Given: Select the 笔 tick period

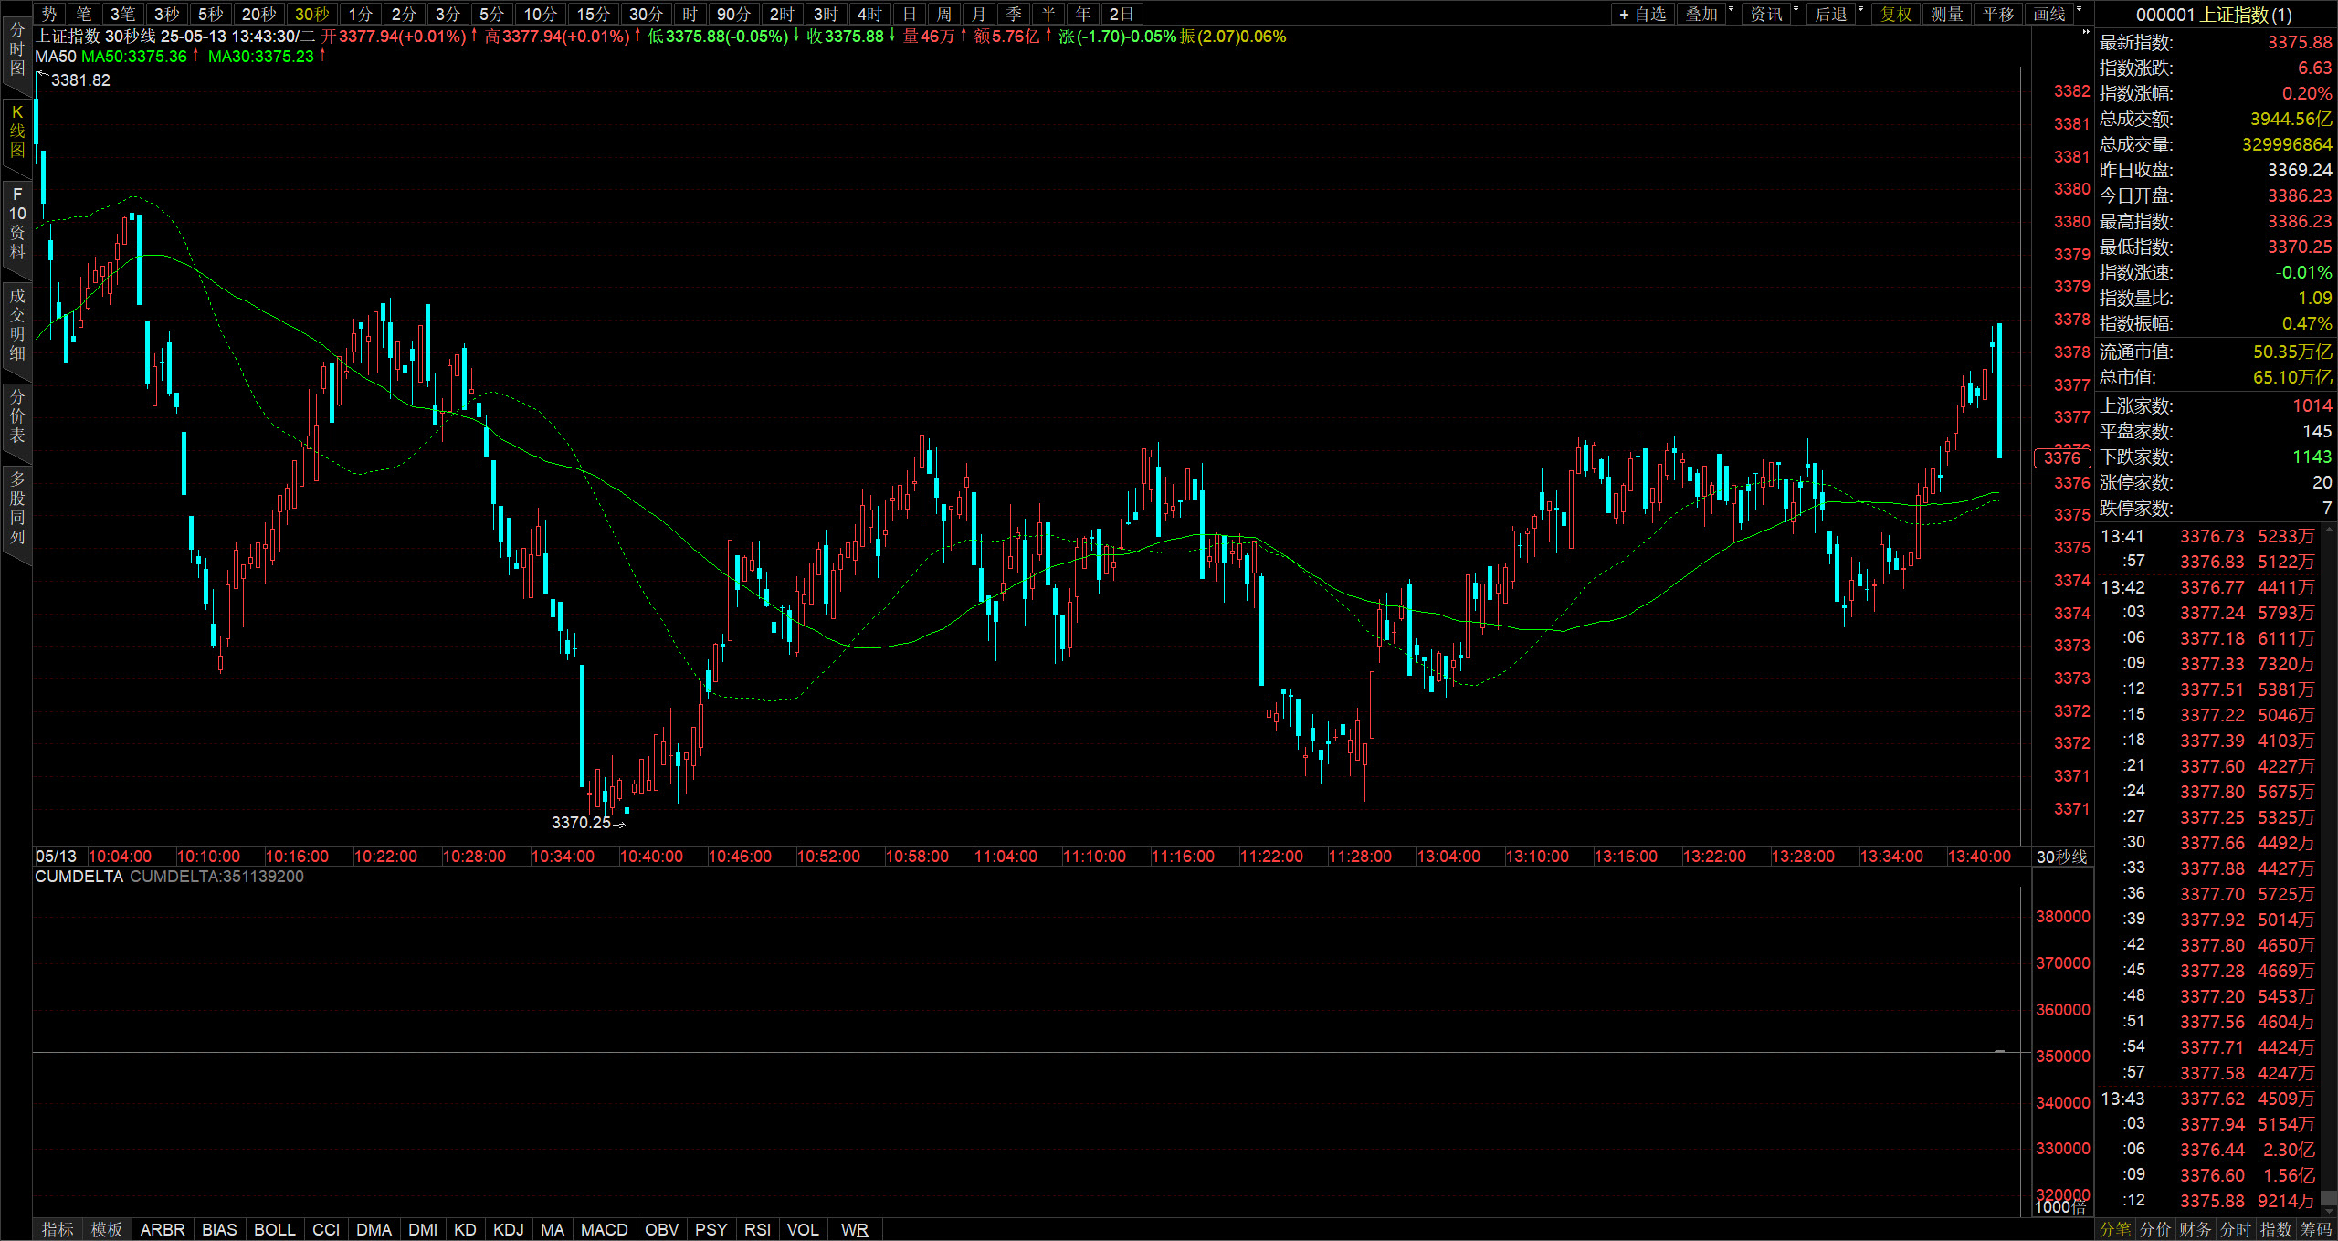Looking at the screenshot, I should (x=83, y=14).
